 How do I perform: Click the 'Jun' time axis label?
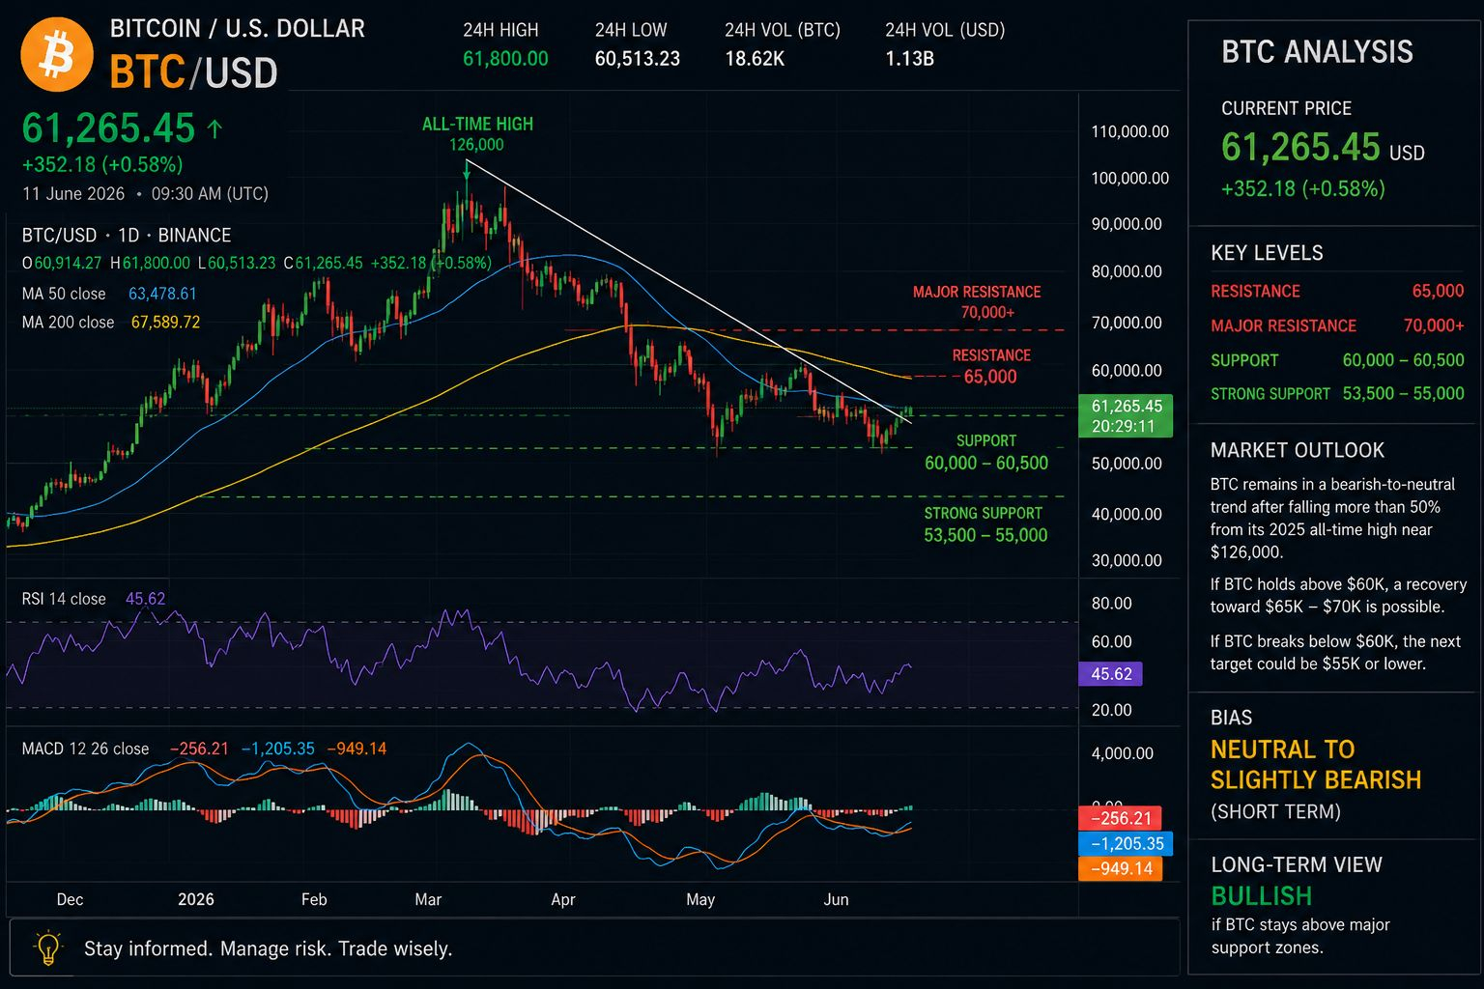(x=836, y=899)
